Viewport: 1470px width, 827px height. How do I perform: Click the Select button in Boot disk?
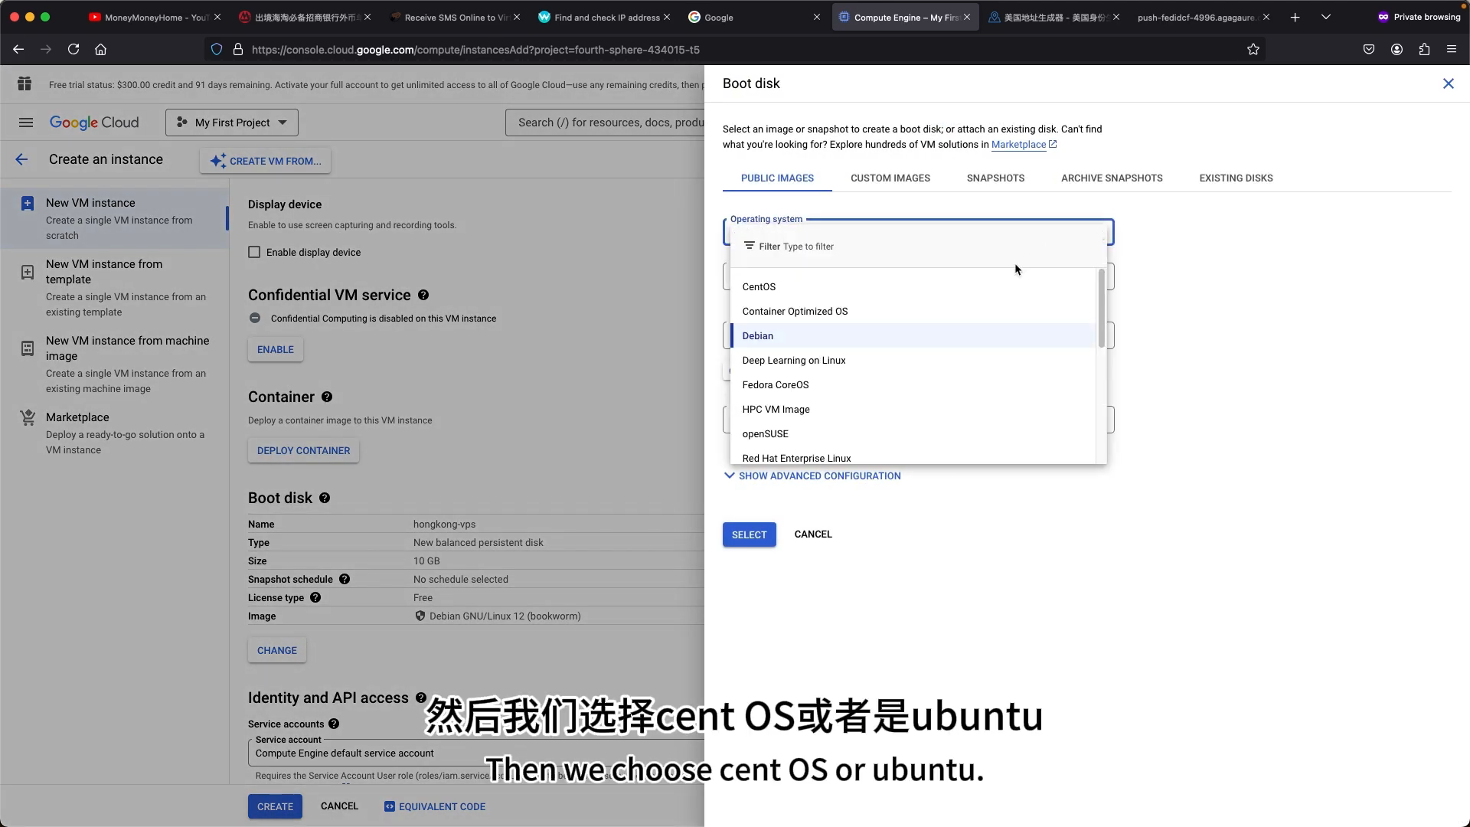(749, 534)
